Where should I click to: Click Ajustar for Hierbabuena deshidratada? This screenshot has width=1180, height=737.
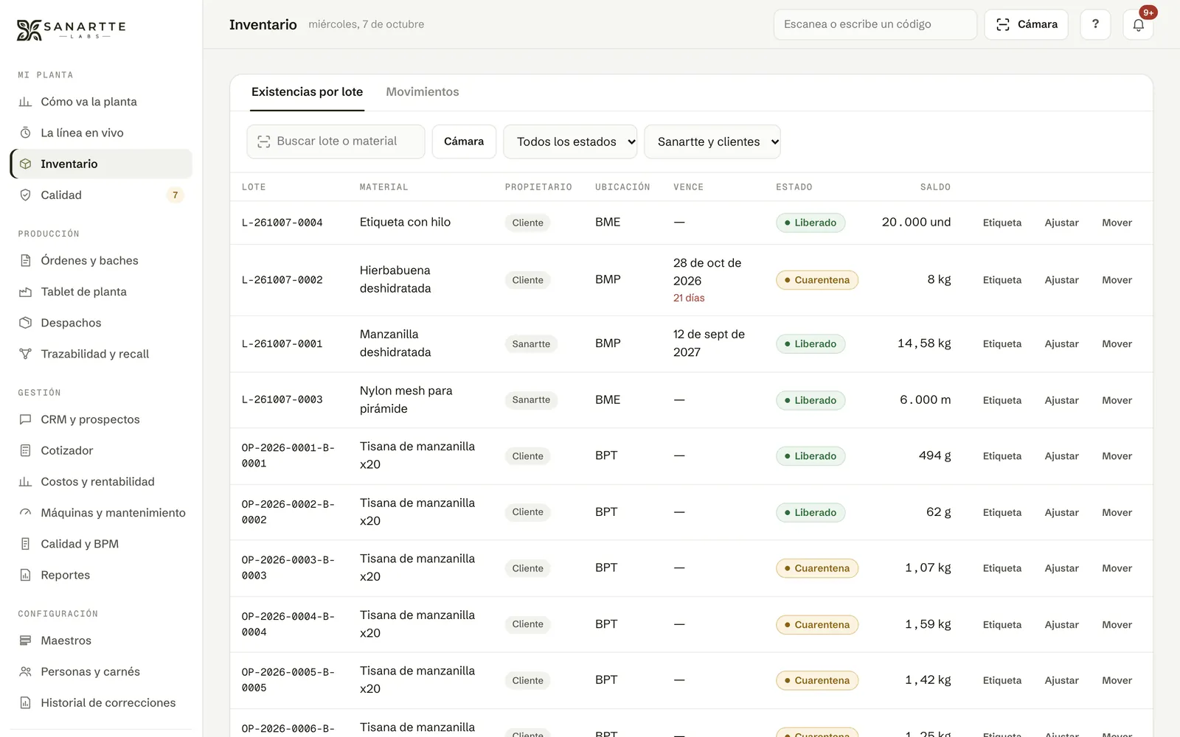1061,280
